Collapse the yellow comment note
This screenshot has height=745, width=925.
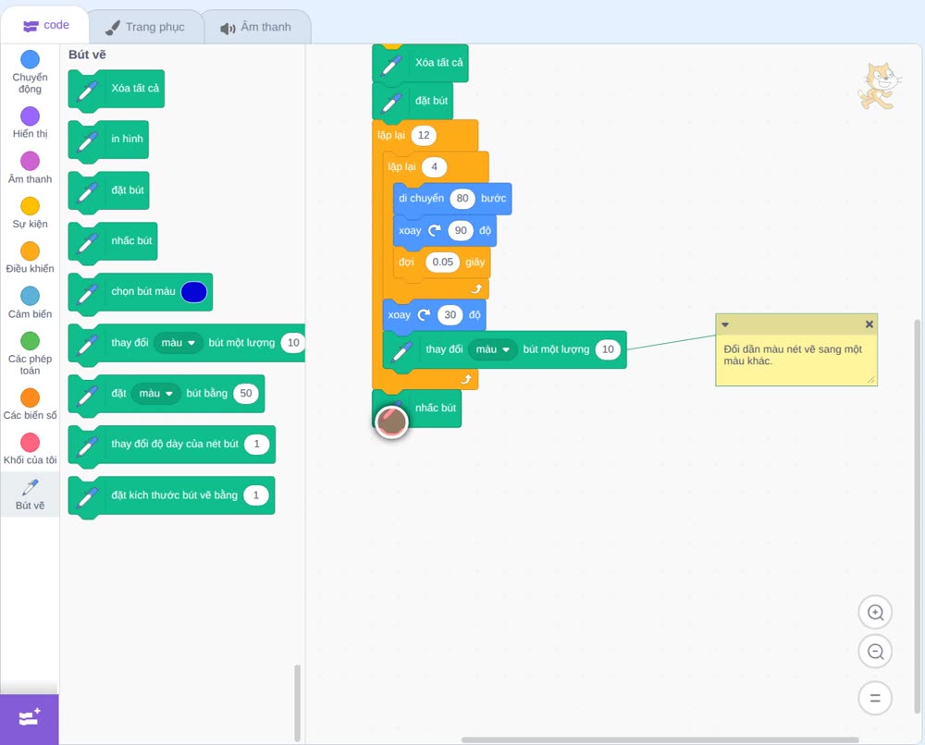coord(725,324)
